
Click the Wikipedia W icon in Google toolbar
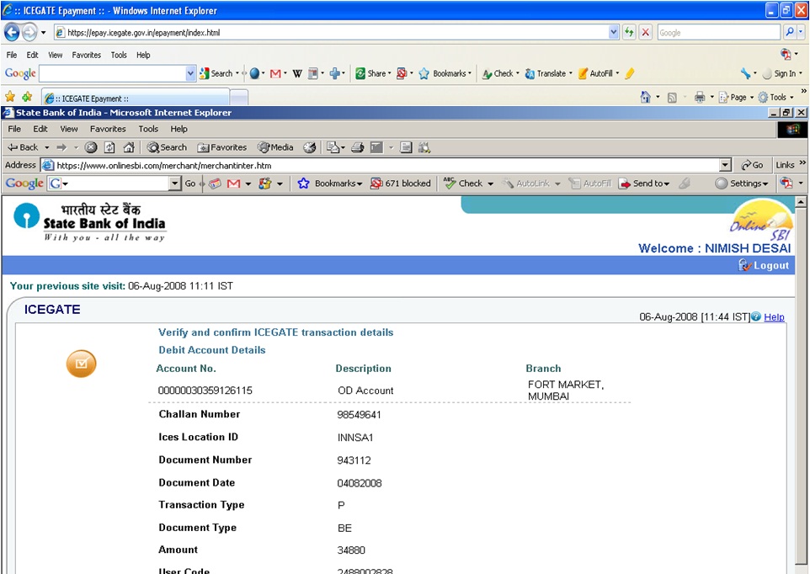click(297, 74)
